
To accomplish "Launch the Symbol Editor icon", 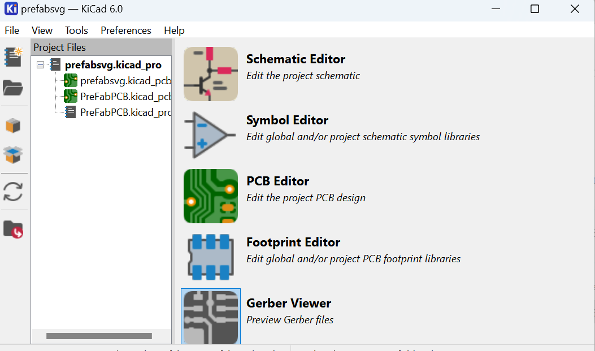I will coord(211,135).
